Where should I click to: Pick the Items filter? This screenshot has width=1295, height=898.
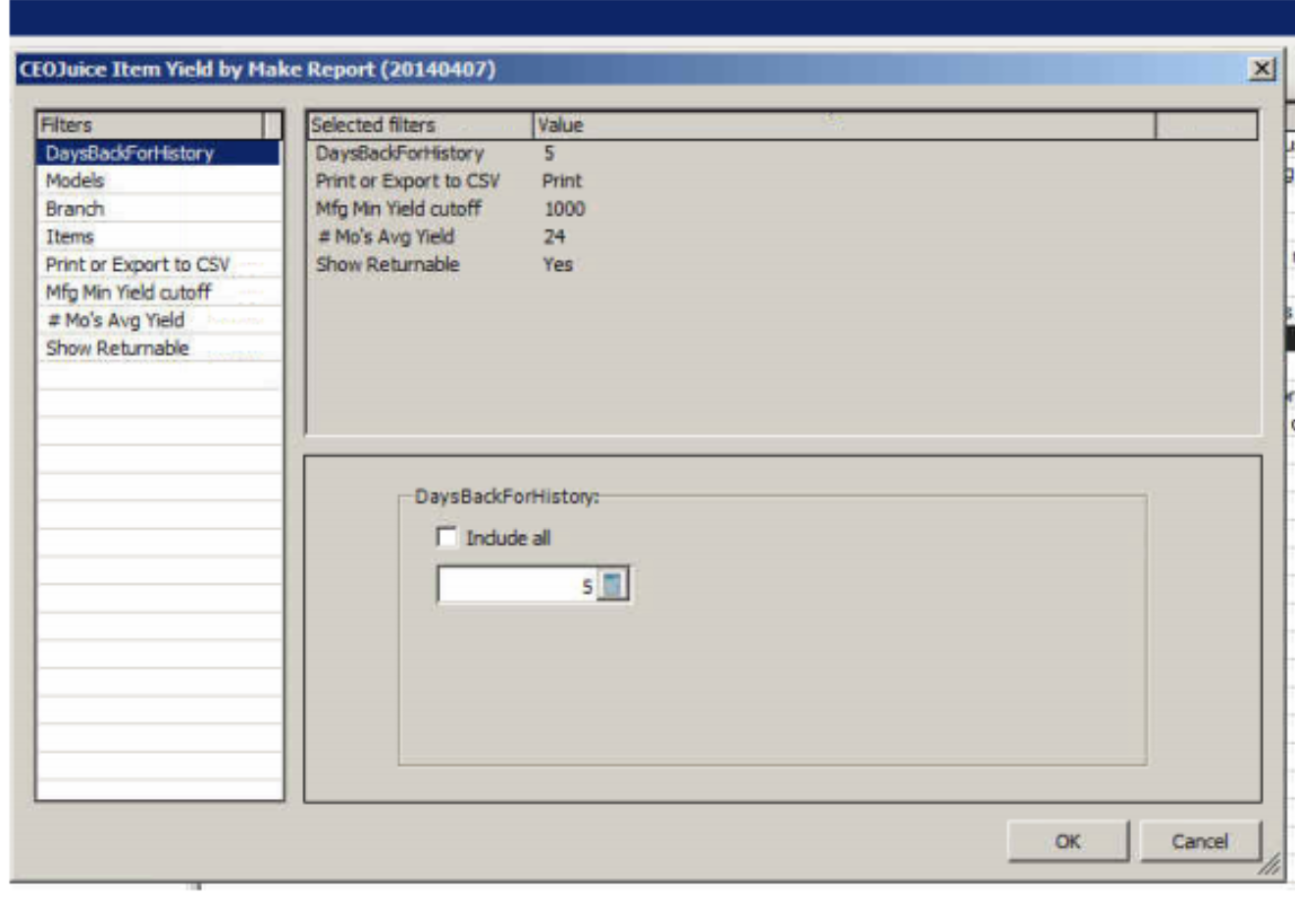click(159, 237)
